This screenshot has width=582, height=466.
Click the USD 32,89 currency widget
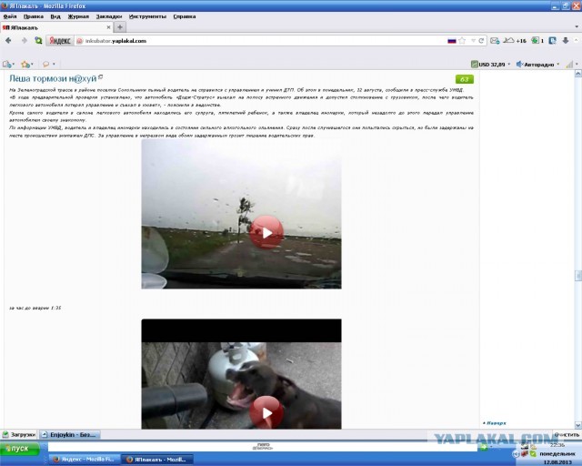(488, 65)
